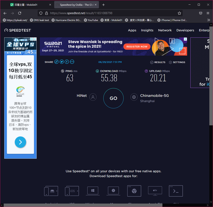Image resolution: width=213 pixels, height=207 pixels.
Task: Click HiNet provider name
Action: tap(82, 96)
